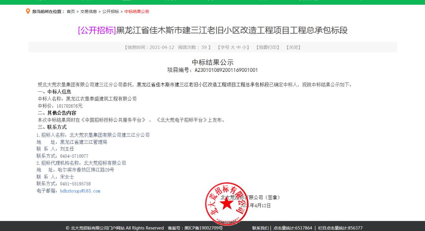
Task: Click the phone number 0454-5710077
Action: tap(74, 156)
